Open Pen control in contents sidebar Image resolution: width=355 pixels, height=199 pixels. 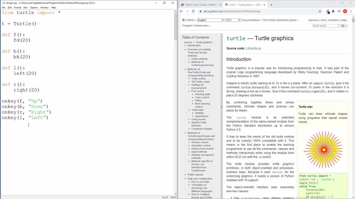coord(197,91)
